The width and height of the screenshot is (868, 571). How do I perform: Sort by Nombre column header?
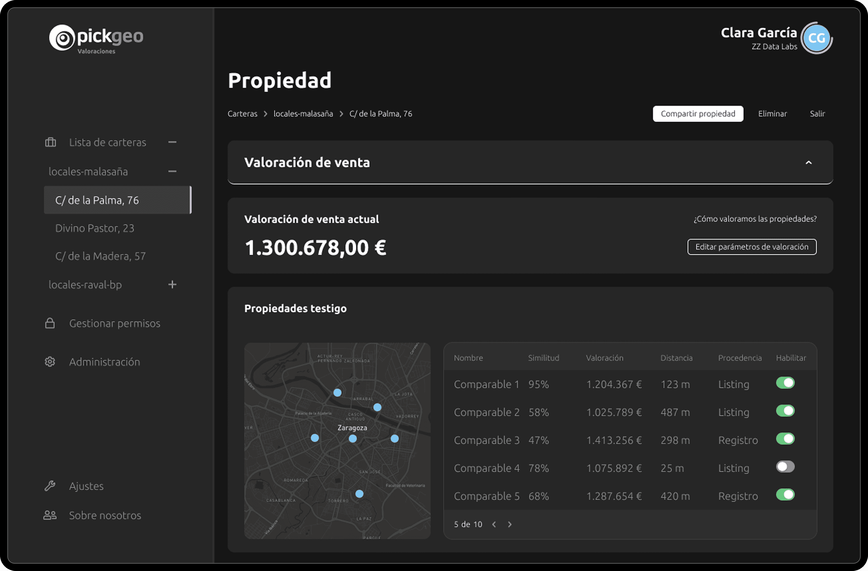[468, 358]
